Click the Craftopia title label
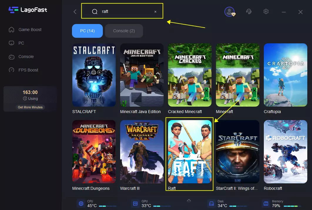312x210 pixels. [272, 112]
